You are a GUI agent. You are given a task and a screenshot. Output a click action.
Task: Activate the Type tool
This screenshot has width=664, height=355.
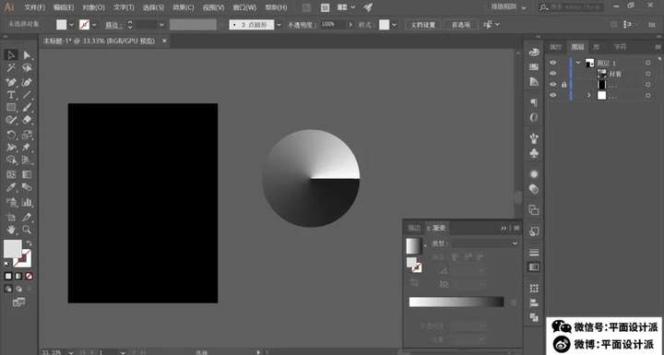tap(11, 94)
